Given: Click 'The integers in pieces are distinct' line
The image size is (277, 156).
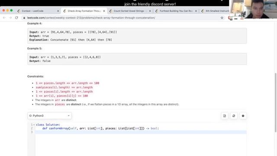Looking at the screenshot, I should [107, 104].
